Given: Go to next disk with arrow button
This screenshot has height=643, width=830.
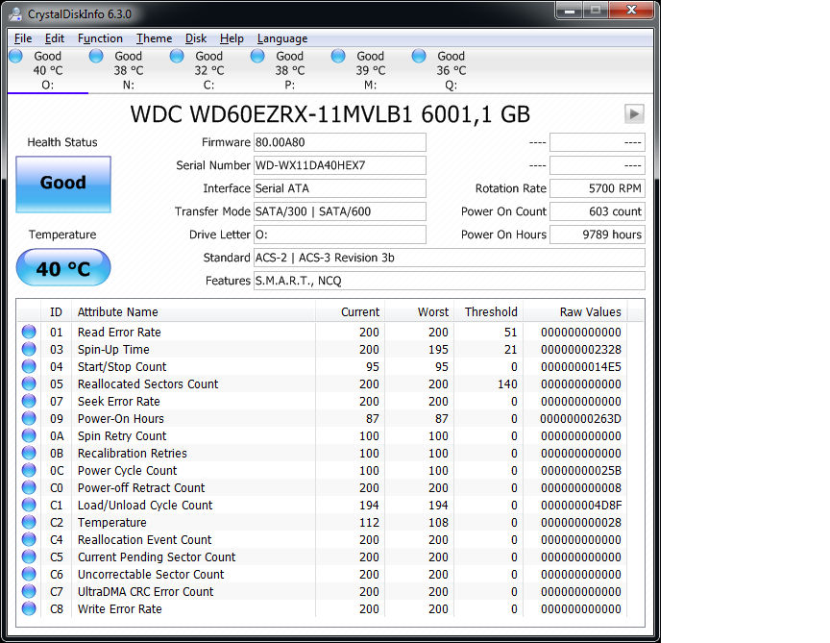Looking at the screenshot, I should click(x=633, y=113).
